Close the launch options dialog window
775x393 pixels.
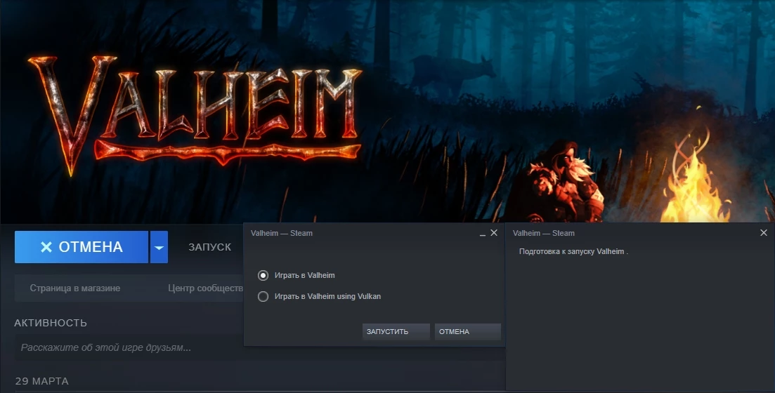point(494,233)
